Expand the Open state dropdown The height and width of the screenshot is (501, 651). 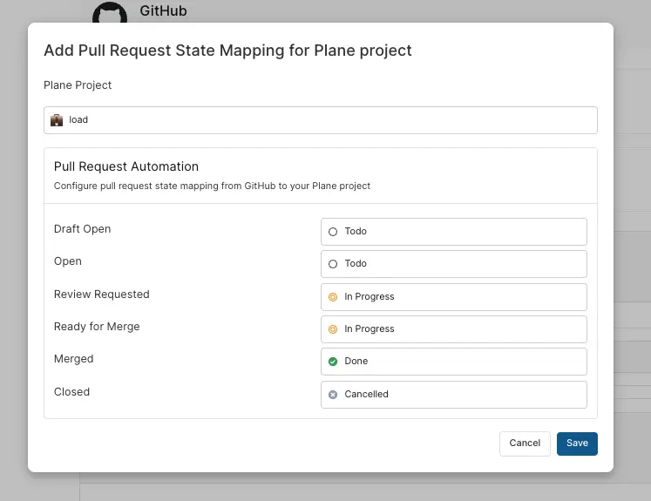click(x=453, y=264)
